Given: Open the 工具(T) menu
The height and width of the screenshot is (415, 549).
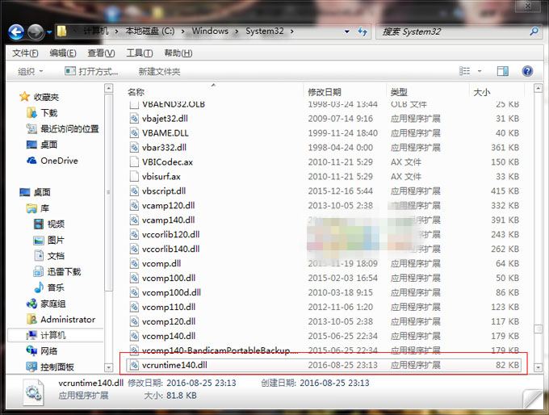Looking at the screenshot, I should tap(140, 53).
